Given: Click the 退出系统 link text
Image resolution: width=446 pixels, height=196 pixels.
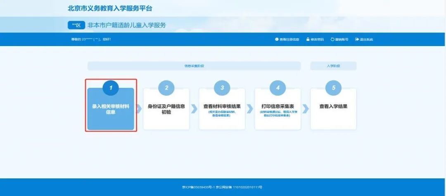Looking at the screenshot, I should [366, 40].
